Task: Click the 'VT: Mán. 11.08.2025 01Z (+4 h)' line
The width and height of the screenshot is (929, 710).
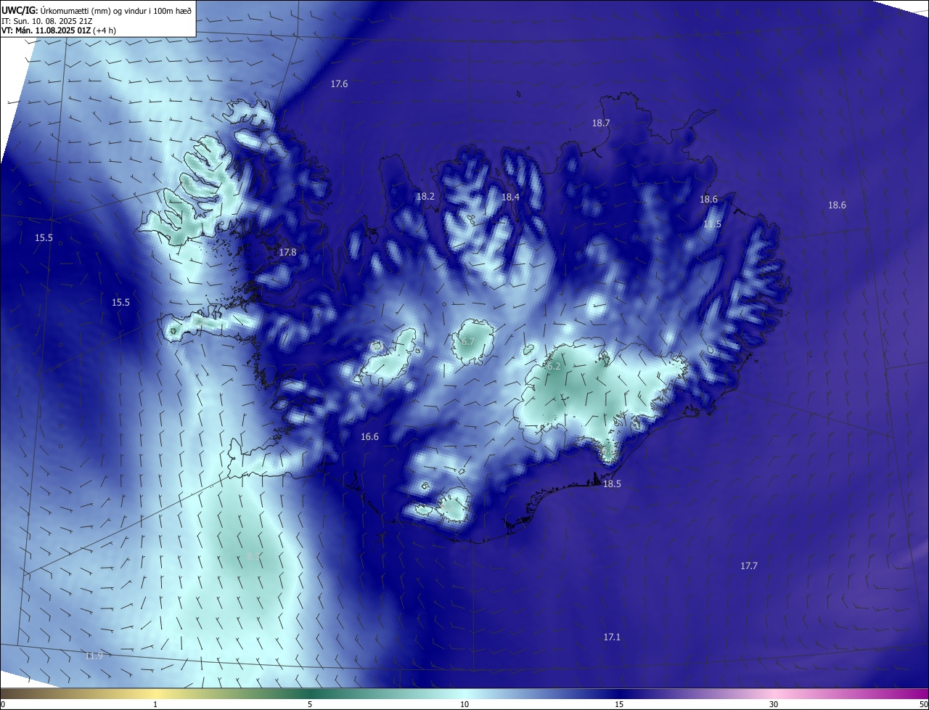Action: pos(58,30)
